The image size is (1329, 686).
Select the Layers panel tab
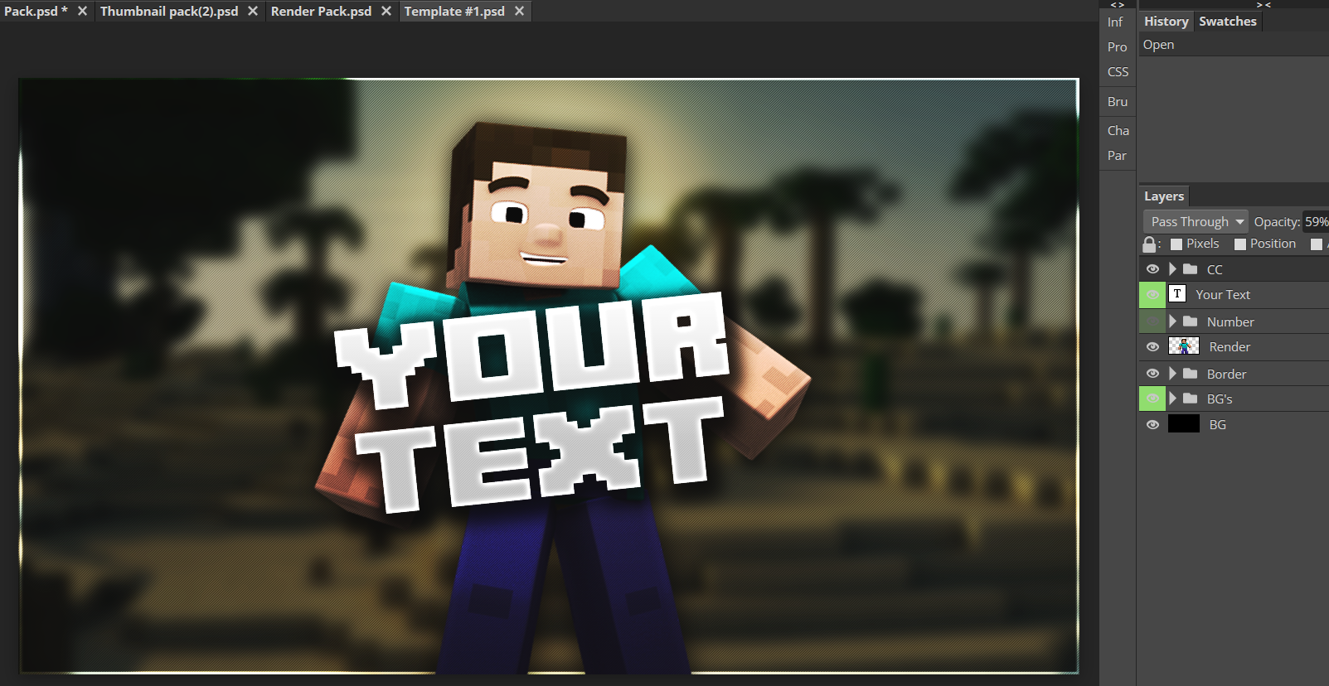[x=1164, y=196]
